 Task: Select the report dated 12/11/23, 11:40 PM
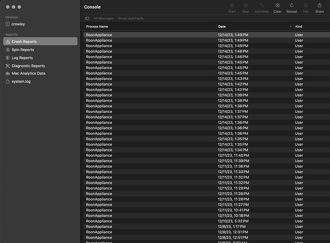click(207, 156)
